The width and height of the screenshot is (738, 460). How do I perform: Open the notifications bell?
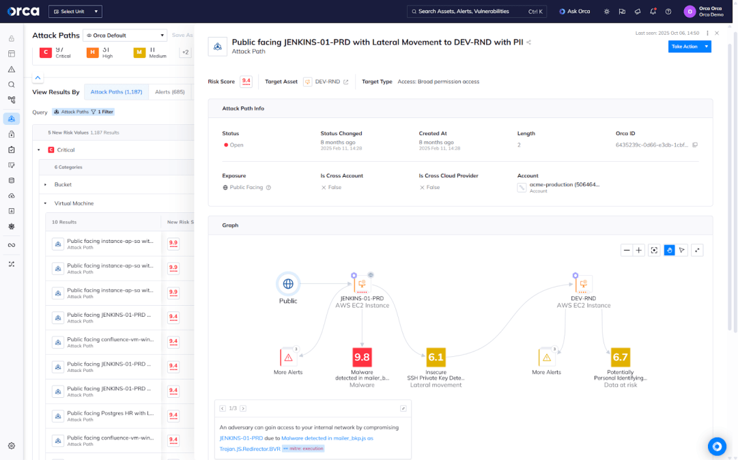[652, 12]
